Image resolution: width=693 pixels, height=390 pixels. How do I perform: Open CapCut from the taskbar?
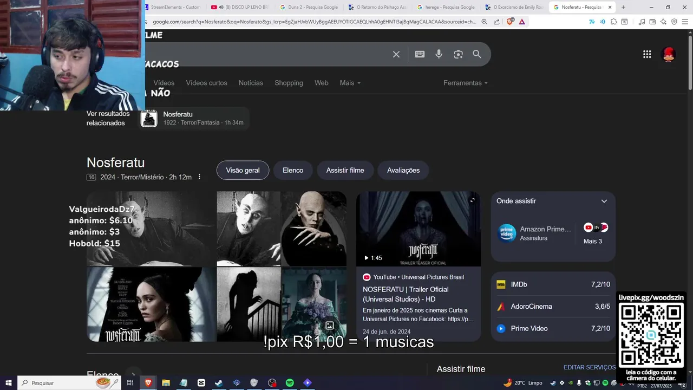pyautogui.click(x=201, y=383)
